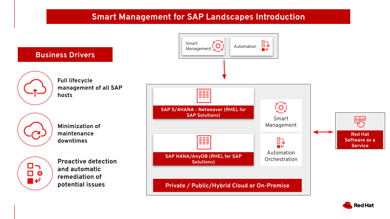Click the gear icon above Smart Management tile

point(281,107)
